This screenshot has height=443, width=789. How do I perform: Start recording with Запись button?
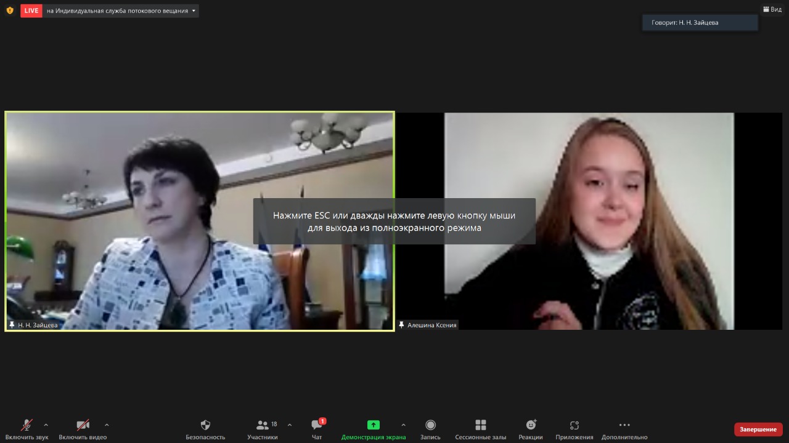point(430,429)
